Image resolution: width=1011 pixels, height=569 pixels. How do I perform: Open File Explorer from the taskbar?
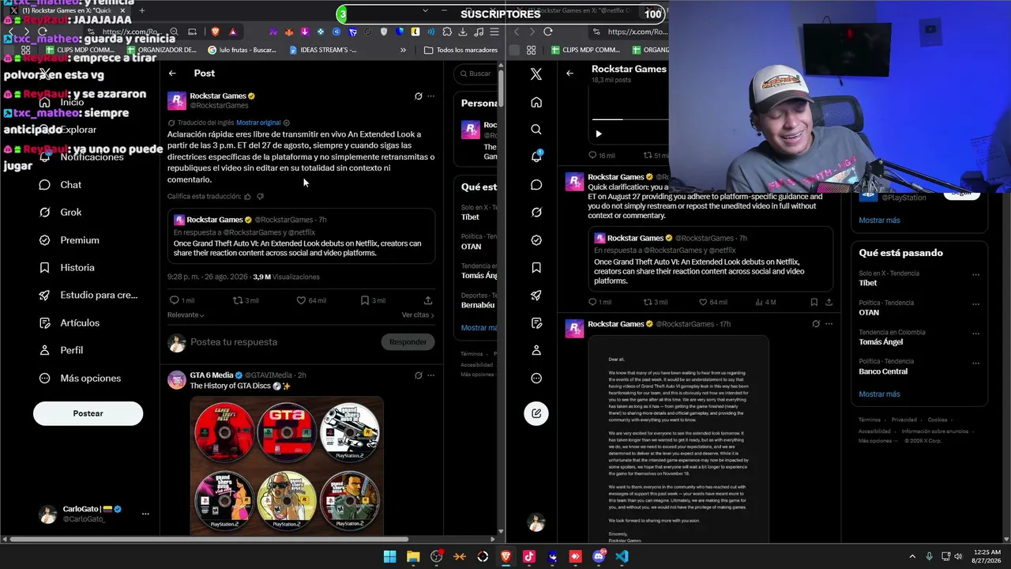pos(413,556)
